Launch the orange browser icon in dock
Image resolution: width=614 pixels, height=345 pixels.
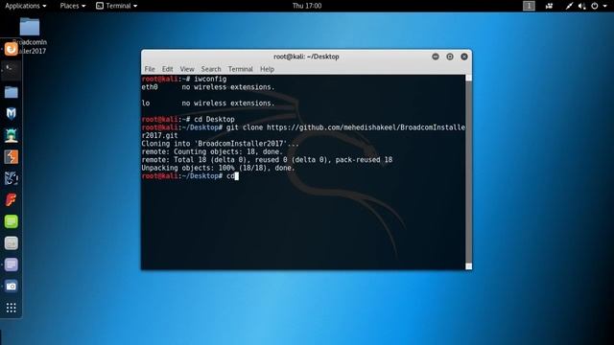pyautogui.click(x=11, y=49)
